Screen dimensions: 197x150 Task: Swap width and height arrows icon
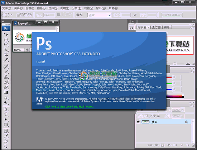point(135,15)
